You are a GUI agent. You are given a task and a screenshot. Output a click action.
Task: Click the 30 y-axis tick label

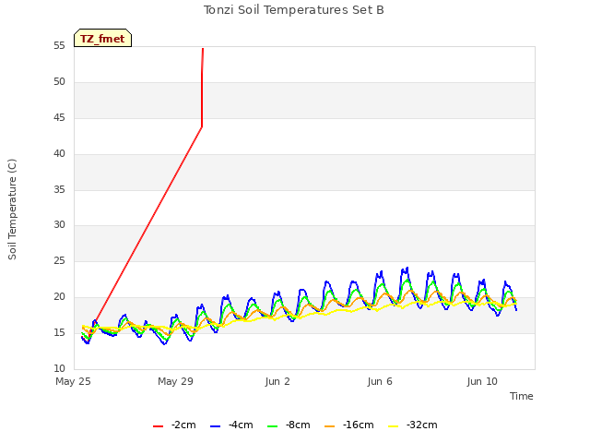(59, 225)
